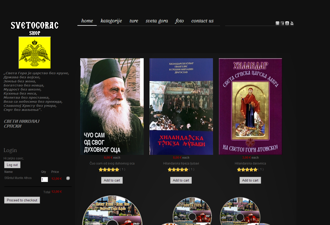Add Hilandarska trpeza ljubavi to cart

tap(181, 180)
